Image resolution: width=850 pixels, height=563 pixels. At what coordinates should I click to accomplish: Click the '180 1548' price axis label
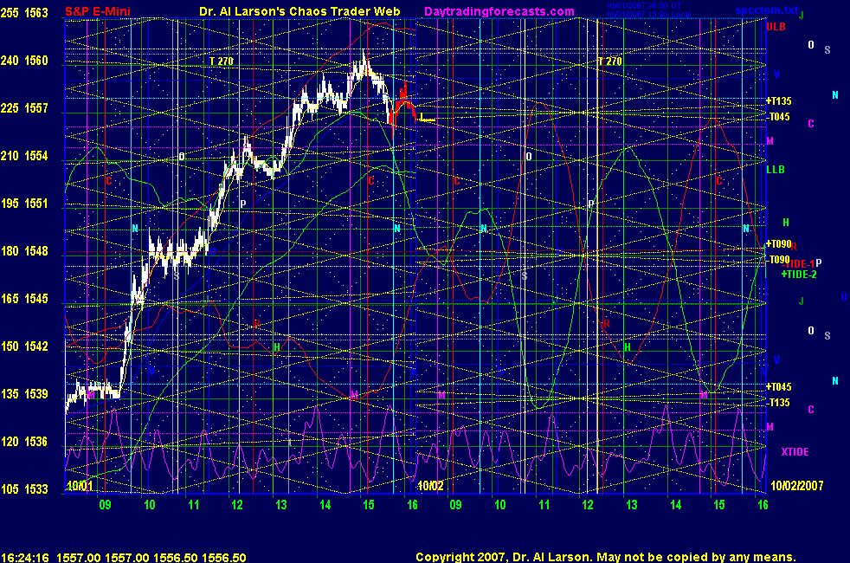(24, 251)
